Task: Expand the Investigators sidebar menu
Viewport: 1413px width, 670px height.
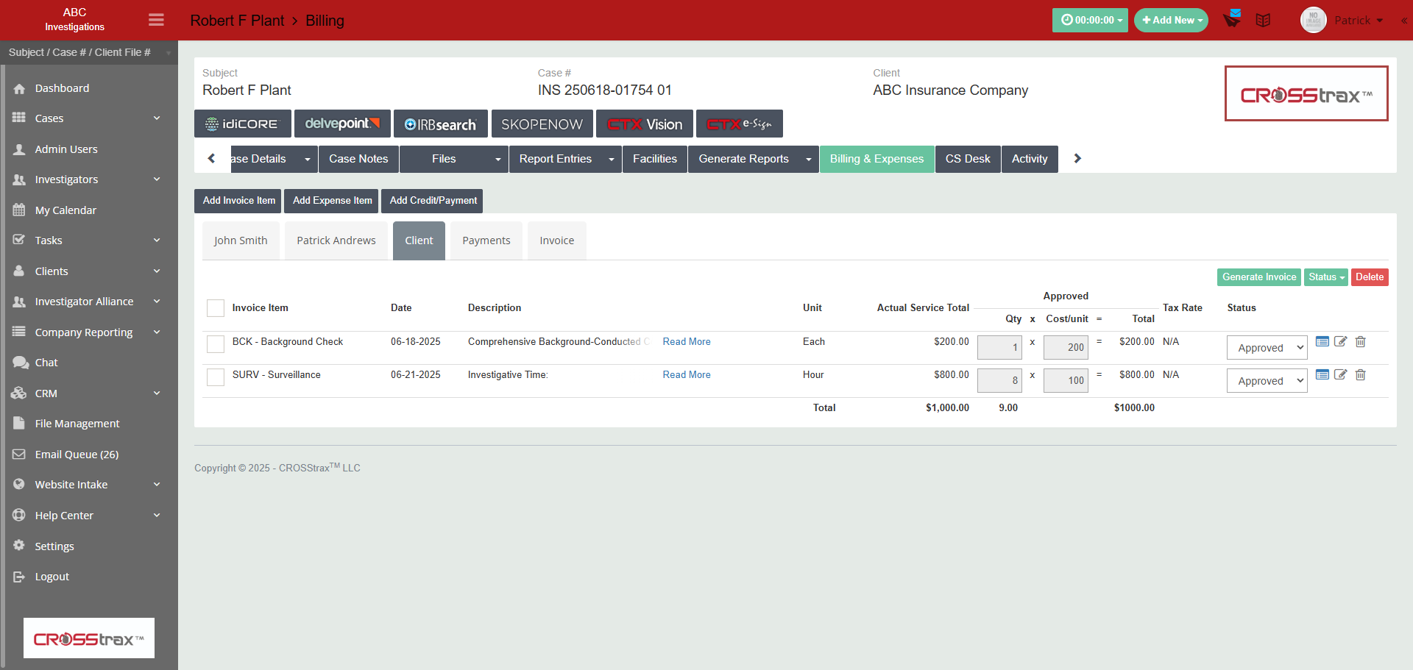Action: (x=88, y=179)
